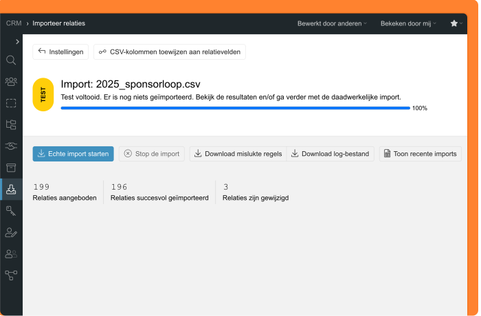
Task: Open the workflow nodes sidebar icon
Action: click(11, 275)
